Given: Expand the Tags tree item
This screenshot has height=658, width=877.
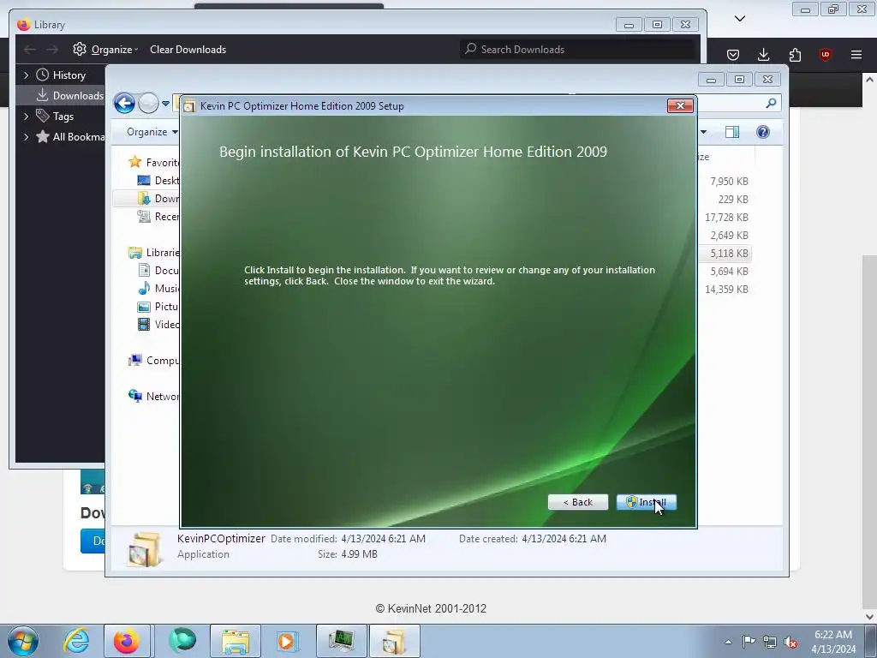Looking at the screenshot, I should point(26,116).
